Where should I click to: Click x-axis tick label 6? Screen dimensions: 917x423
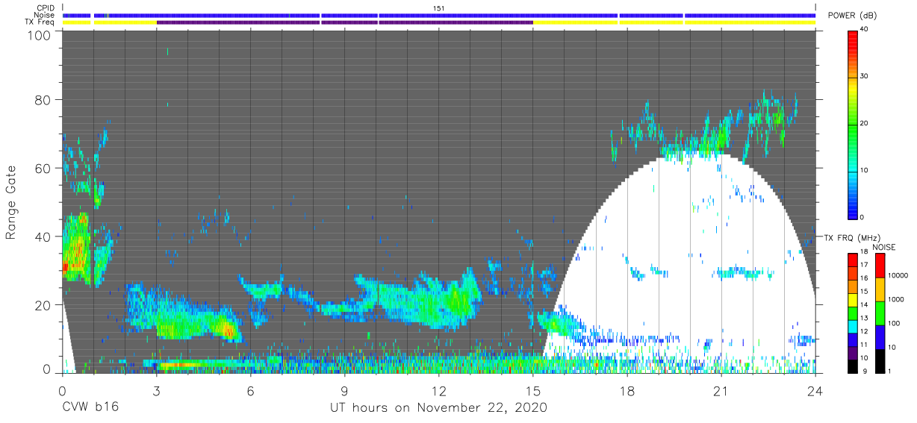pos(250,390)
